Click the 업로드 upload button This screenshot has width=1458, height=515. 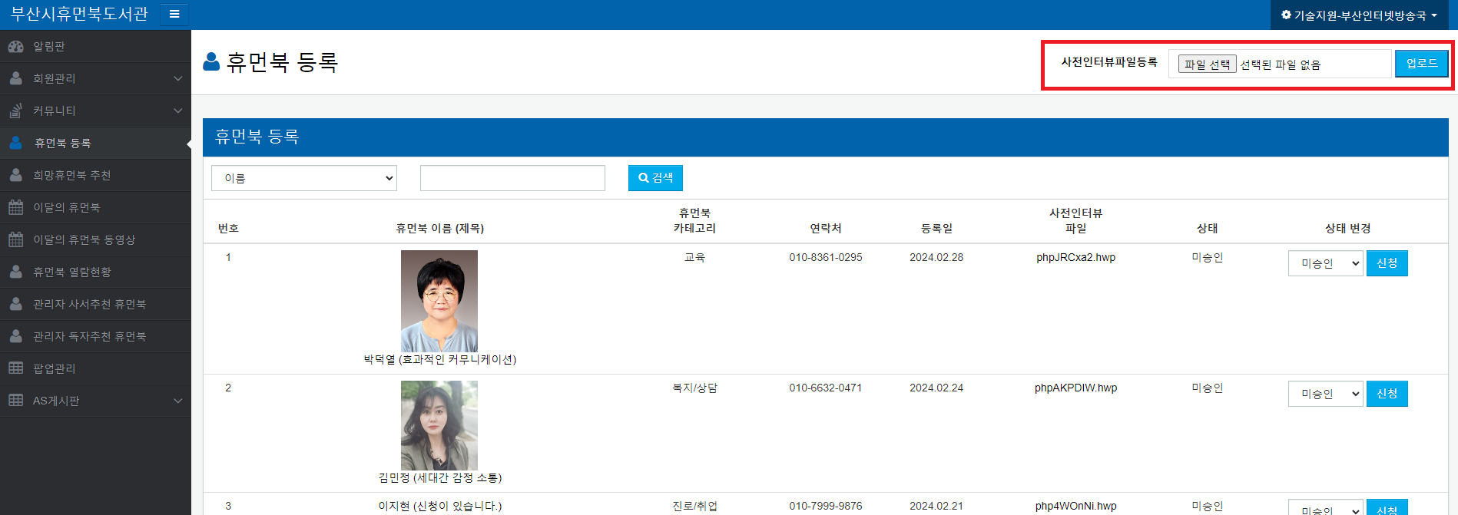1421,64
